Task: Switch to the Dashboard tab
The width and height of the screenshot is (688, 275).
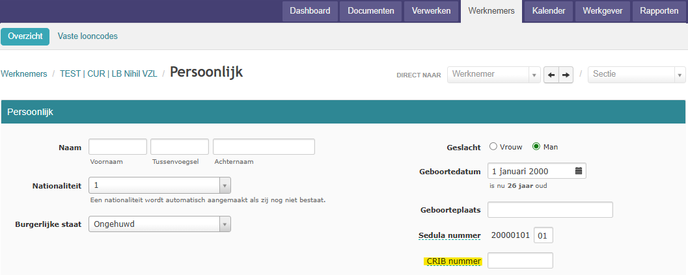Action: click(x=310, y=12)
